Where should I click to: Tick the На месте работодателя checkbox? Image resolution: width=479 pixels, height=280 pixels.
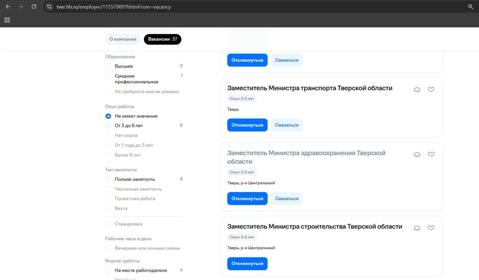pyautogui.click(x=109, y=271)
